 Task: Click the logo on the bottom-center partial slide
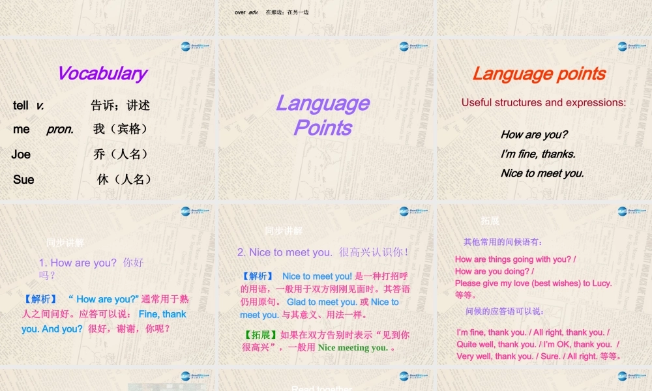[x=404, y=375]
